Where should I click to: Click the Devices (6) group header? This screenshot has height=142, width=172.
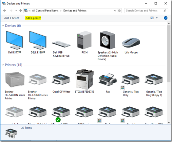pyautogui.click(x=13, y=26)
